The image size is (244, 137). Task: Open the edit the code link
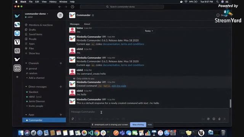pyautogui.click(x=119, y=86)
